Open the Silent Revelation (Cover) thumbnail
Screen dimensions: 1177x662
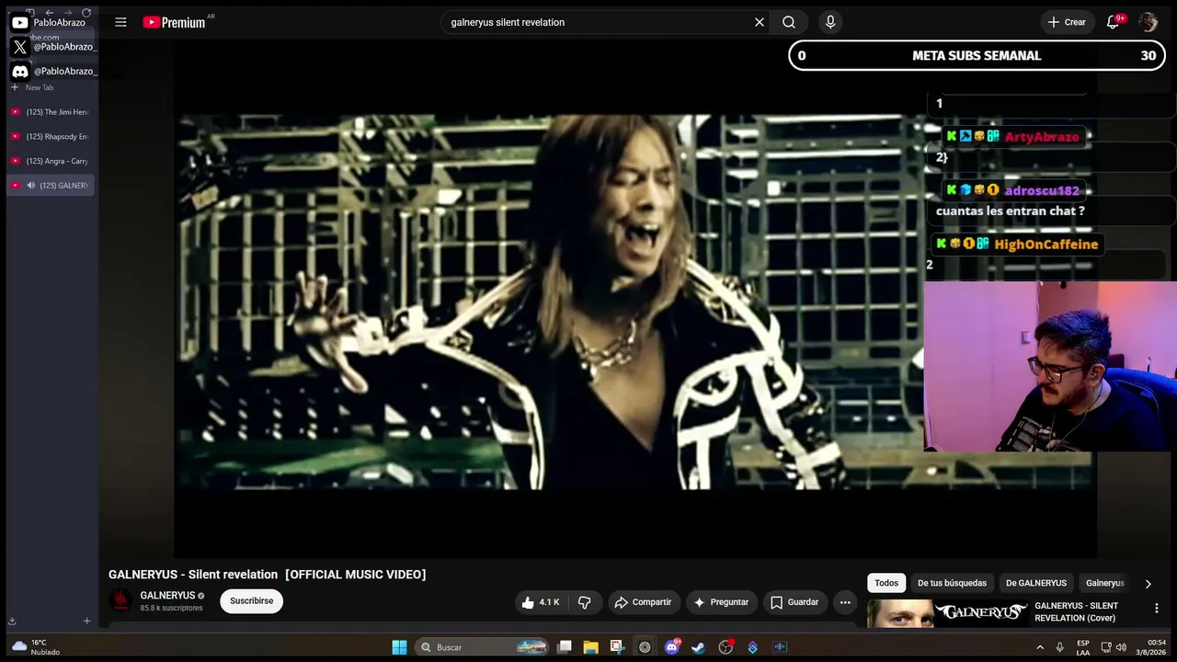(x=947, y=613)
